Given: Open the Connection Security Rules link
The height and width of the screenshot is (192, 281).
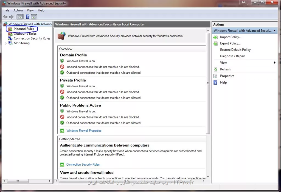Looking at the screenshot, I should point(83,165).
